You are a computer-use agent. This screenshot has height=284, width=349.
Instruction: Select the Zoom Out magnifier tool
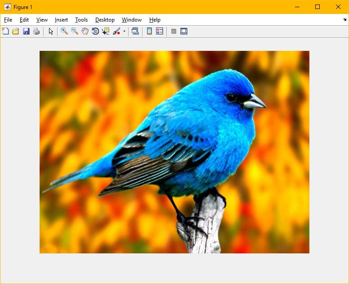click(x=75, y=31)
